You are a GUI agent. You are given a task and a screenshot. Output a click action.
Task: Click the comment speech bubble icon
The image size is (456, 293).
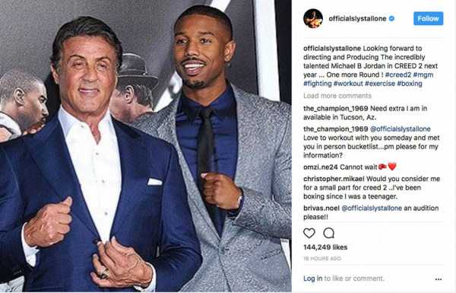tap(328, 233)
